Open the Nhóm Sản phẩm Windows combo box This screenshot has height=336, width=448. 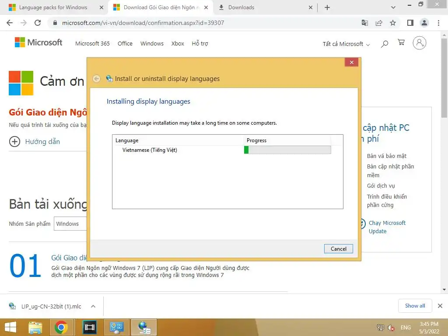coord(70,224)
